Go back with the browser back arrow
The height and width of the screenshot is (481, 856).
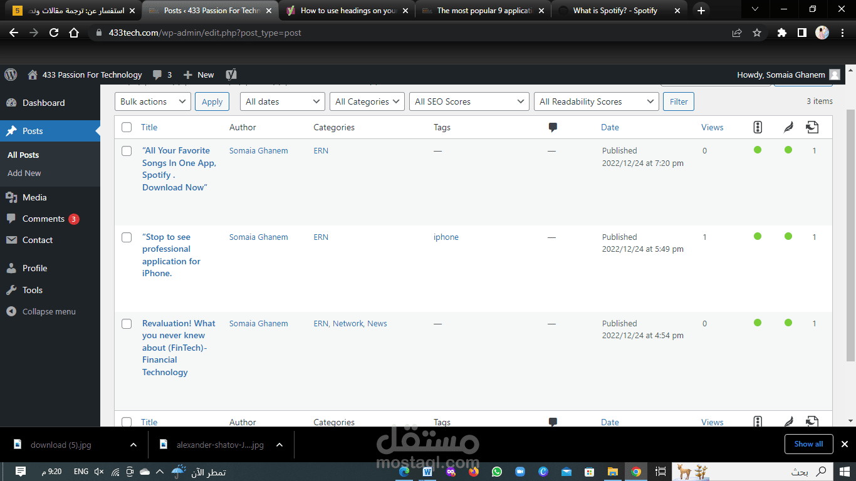click(14, 33)
